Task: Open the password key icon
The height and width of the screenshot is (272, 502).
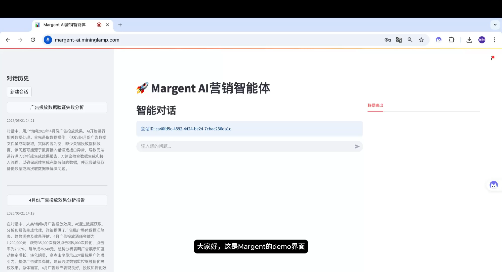Action: (388, 40)
